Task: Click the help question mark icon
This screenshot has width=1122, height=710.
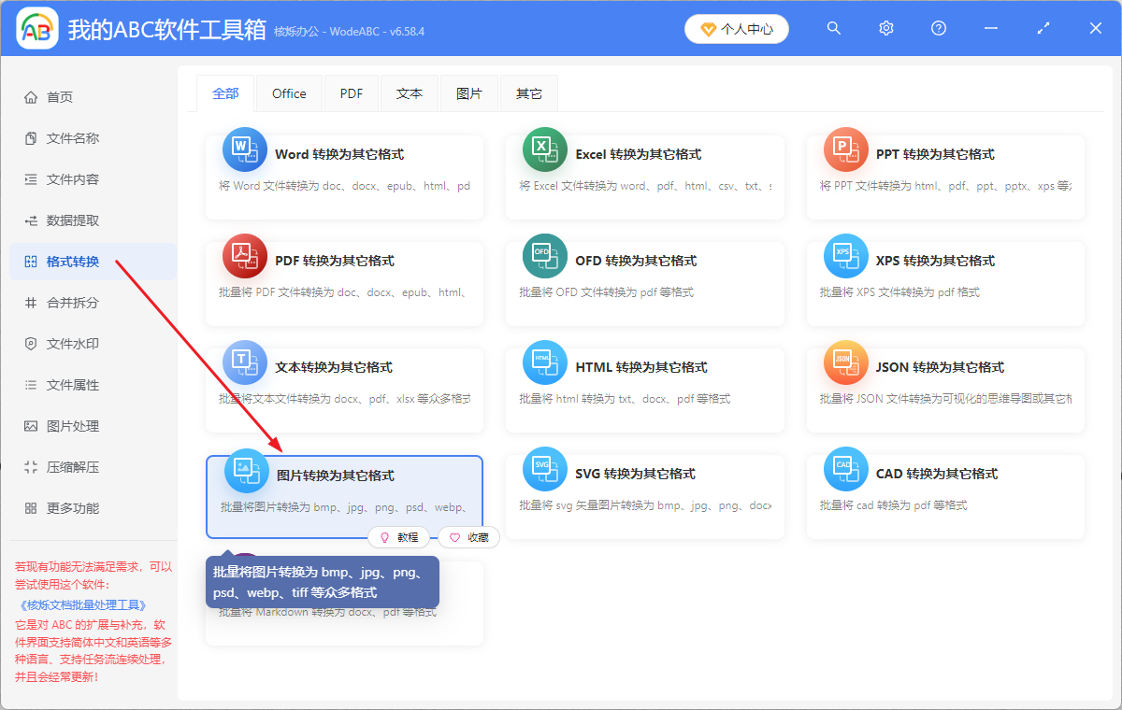Action: point(939,29)
